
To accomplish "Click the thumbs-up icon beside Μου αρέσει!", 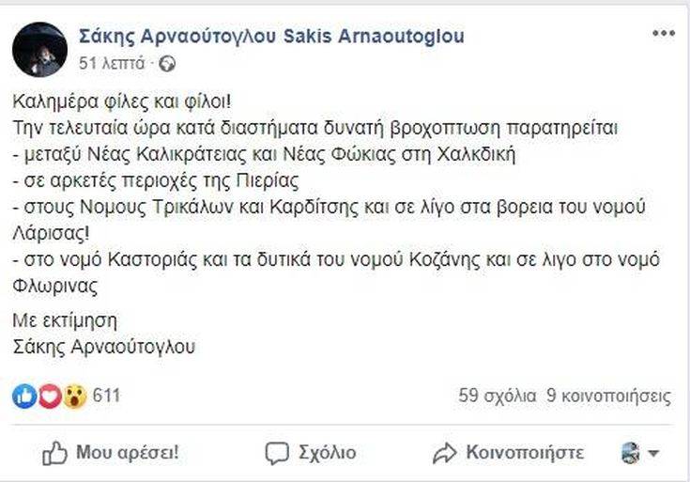I will pyautogui.click(x=55, y=454).
